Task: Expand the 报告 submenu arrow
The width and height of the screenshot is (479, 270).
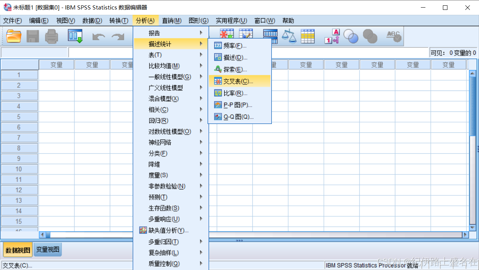Action: [201, 33]
